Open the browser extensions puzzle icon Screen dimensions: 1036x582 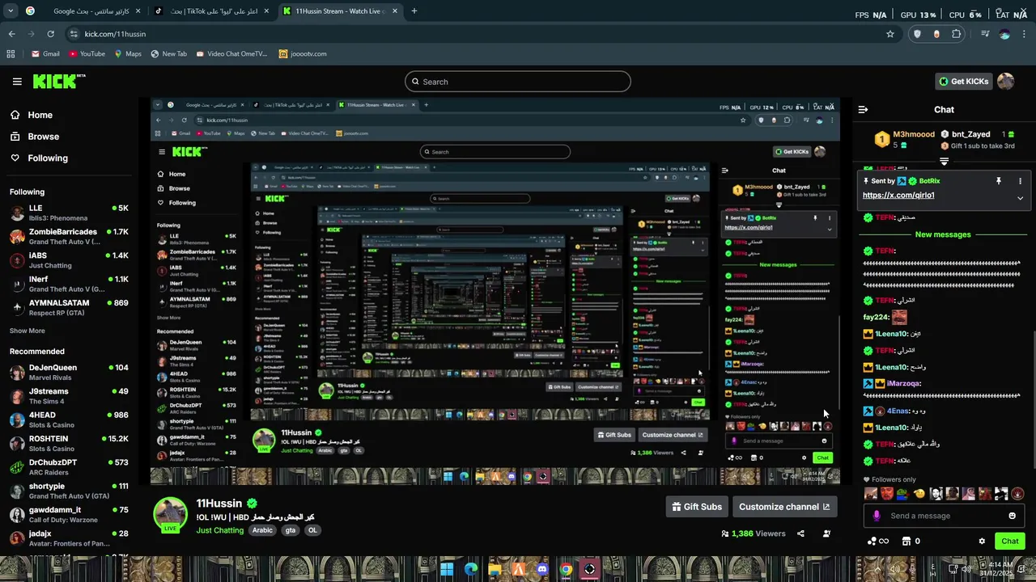pyautogui.click(x=956, y=34)
